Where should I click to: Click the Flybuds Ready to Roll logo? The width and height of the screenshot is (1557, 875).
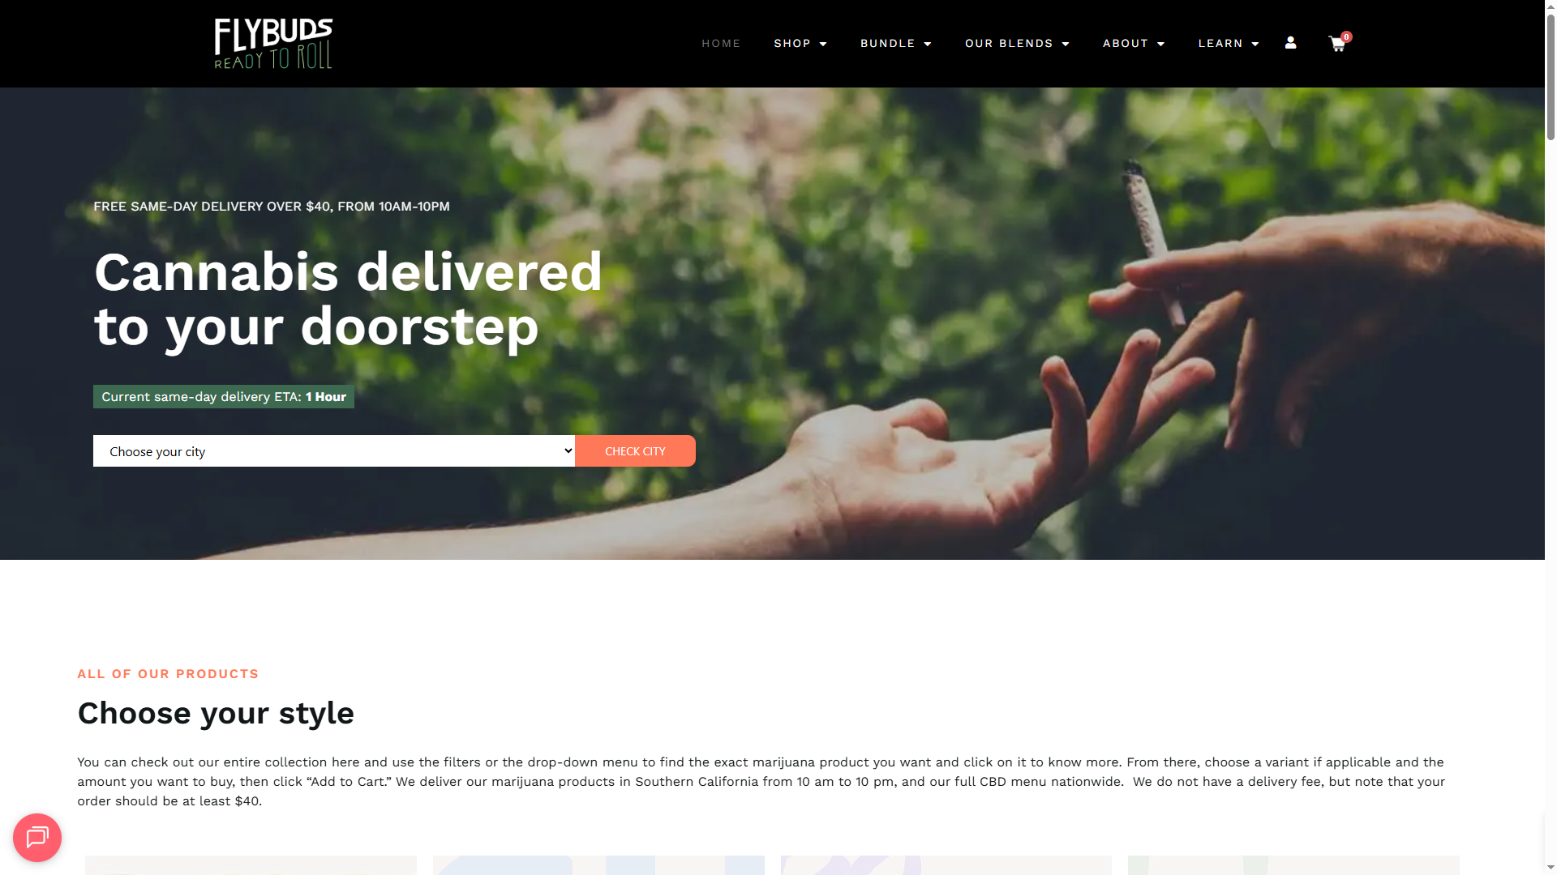[x=273, y=44]
